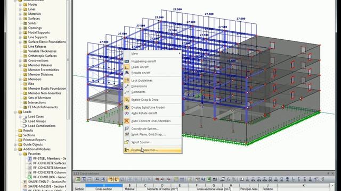The image size is (341, 191).
Task: Click the fx formula toolbar icon
Action: [228, 179]
